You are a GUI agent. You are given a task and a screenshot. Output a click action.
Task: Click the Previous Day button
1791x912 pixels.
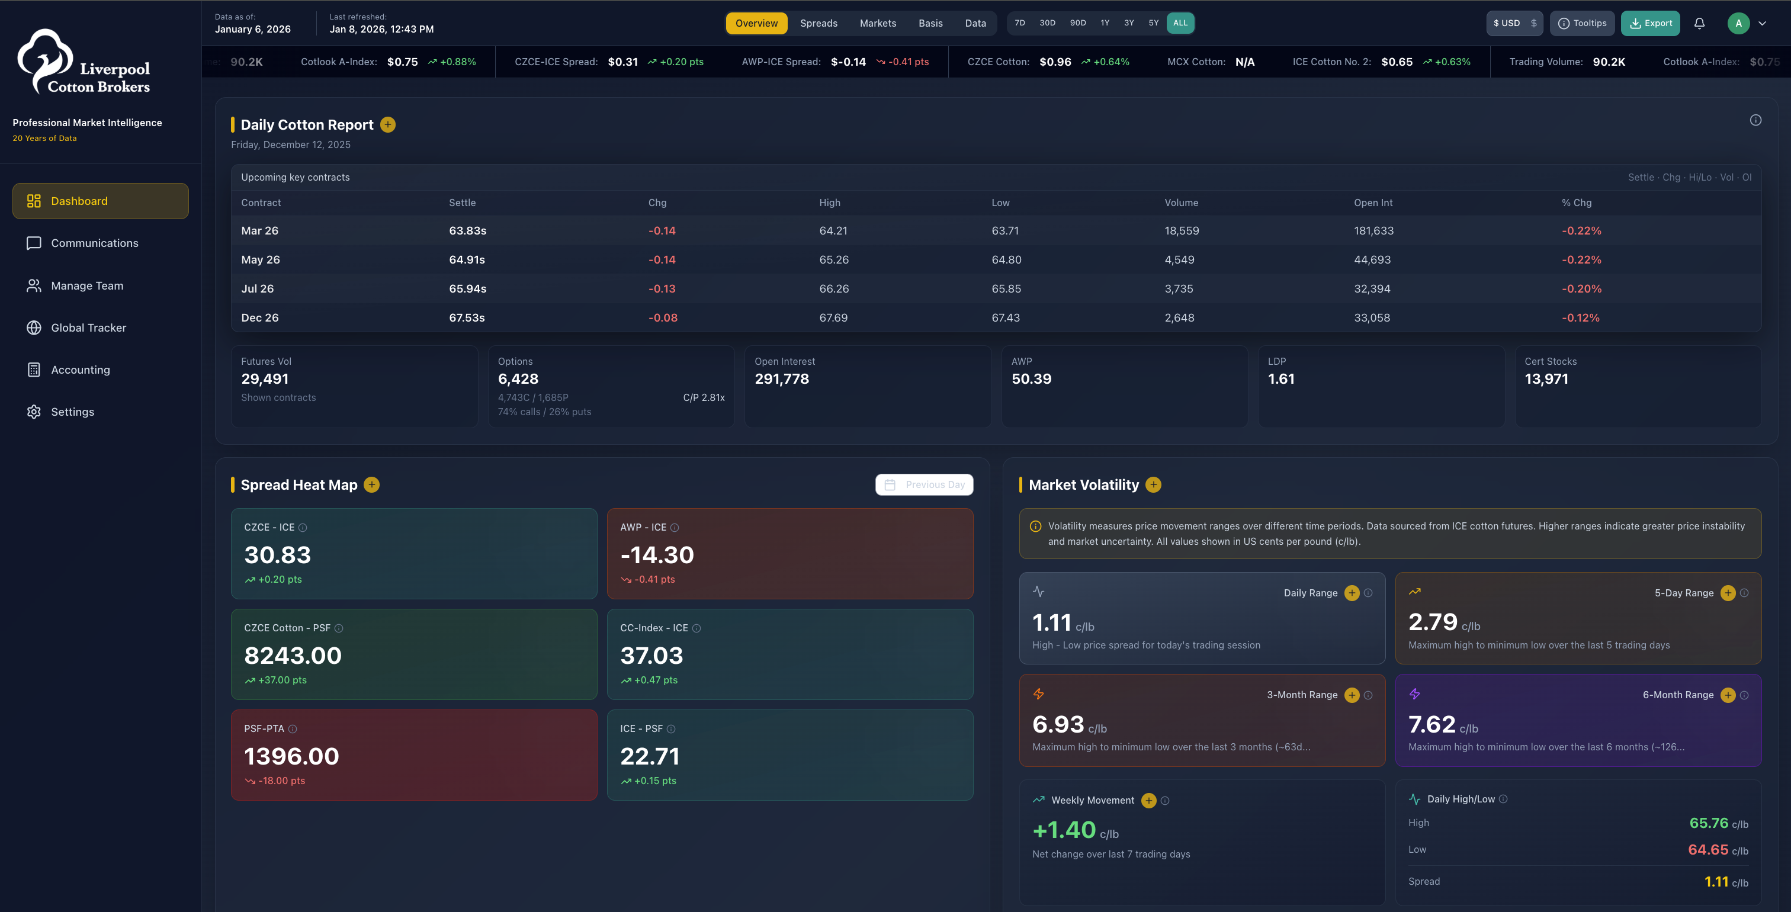tap(924, 484)
